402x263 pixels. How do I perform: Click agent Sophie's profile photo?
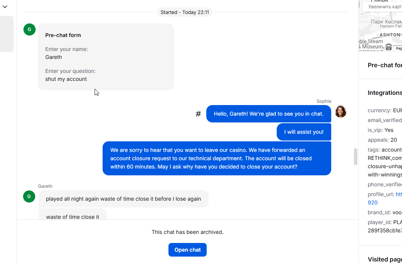(341, 111)
